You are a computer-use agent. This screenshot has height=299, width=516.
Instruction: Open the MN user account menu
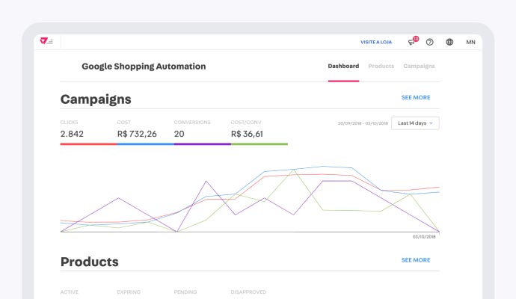tap(470, 42)
